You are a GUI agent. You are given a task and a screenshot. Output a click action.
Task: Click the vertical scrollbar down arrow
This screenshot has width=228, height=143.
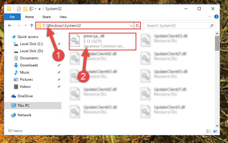click(x=217, y=126)
